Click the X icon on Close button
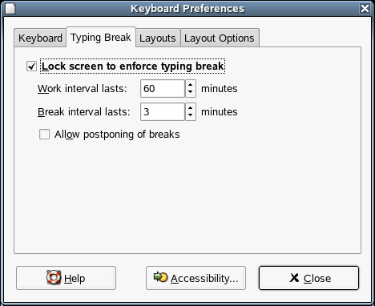The height and width of the screenshot is (306, 375). 294,278
